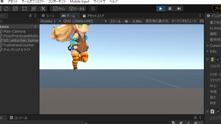Open the Display 1 dropdown
This screenshot has width=221, height=124.
tap(51, 21)
